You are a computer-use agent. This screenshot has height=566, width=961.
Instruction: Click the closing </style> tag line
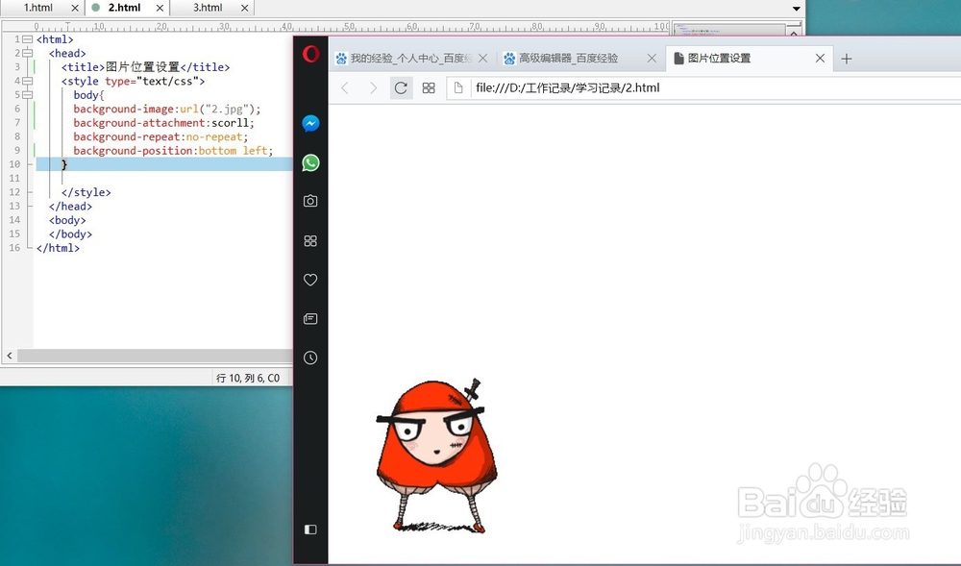(86, 192)
